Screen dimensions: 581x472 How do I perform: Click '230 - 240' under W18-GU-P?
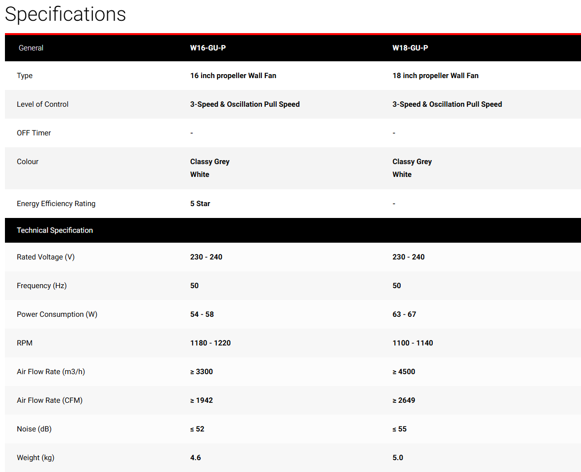(x=408, y=257)
